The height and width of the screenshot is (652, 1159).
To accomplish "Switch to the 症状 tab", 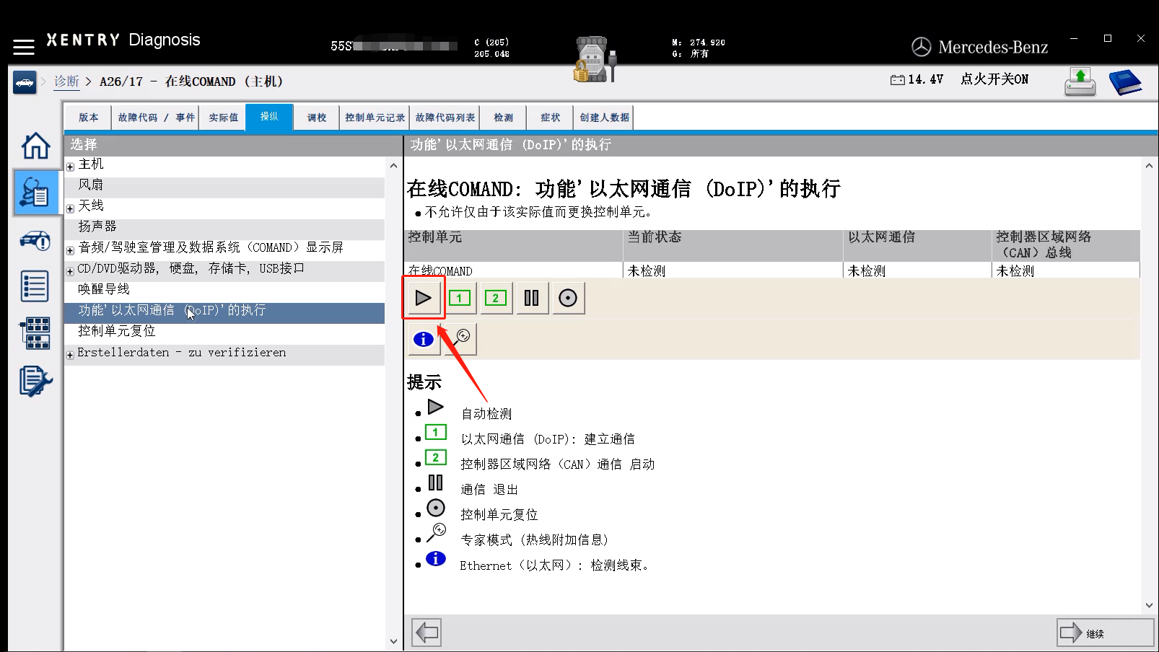I will [551, 118].
